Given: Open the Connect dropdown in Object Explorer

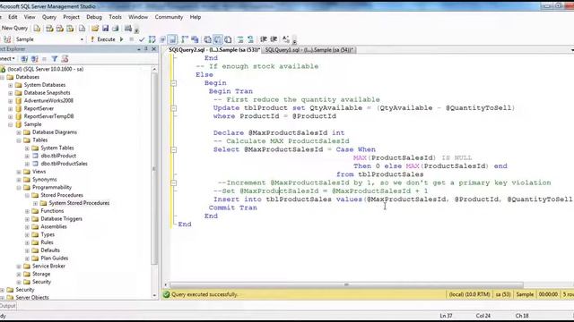Looking at the screenshot, I should (6, 59).
